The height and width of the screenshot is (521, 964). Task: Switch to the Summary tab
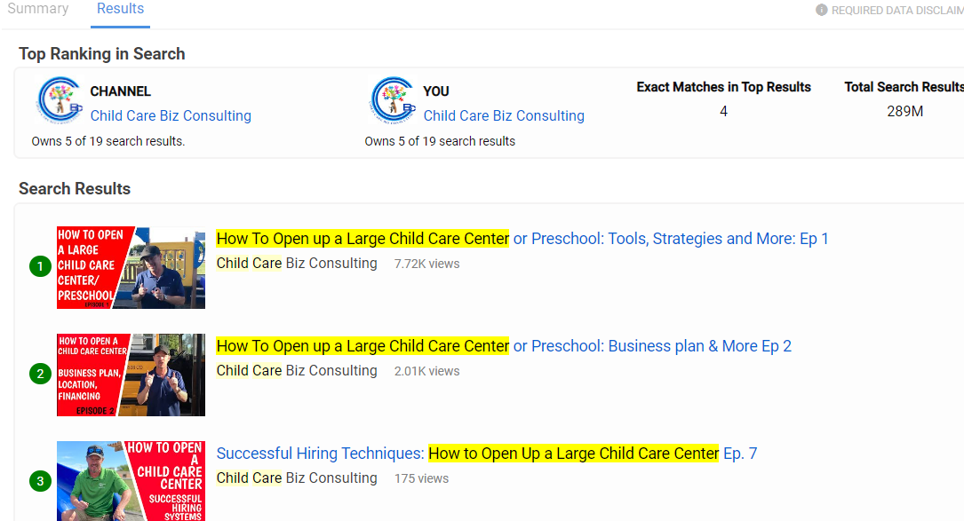38,9
